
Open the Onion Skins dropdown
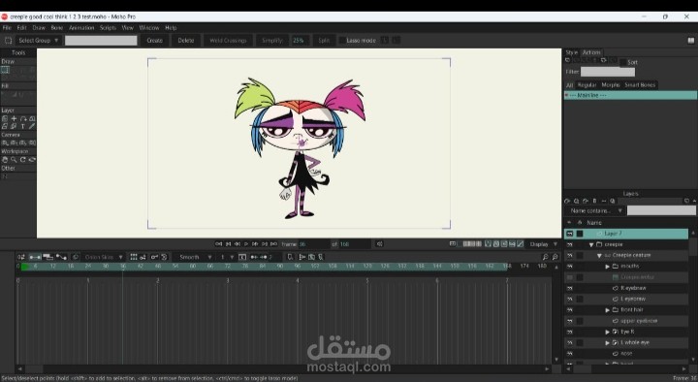(x=103, y=257)
